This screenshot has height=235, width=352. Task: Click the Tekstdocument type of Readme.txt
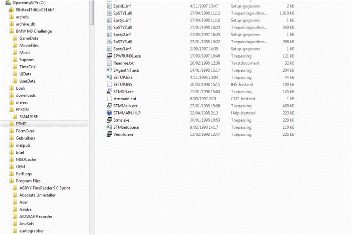click(x=245, y=63)
